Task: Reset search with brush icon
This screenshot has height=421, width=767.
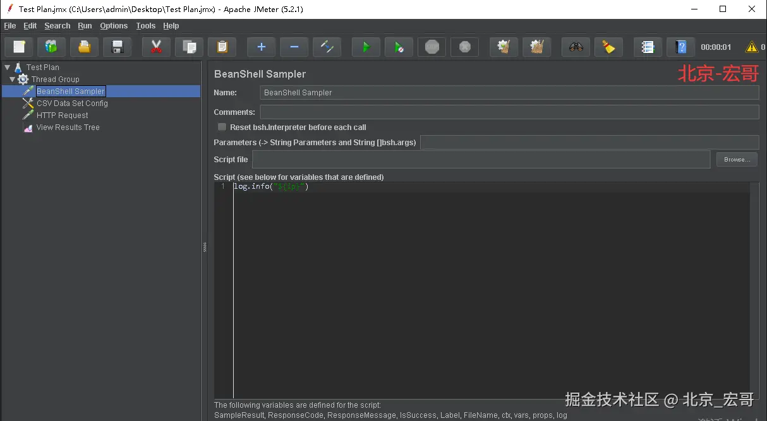Action: 608,47
